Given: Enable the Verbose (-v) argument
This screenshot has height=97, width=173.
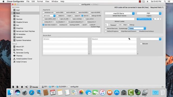Looking at the screenshot, I should (x=43, y=12).
